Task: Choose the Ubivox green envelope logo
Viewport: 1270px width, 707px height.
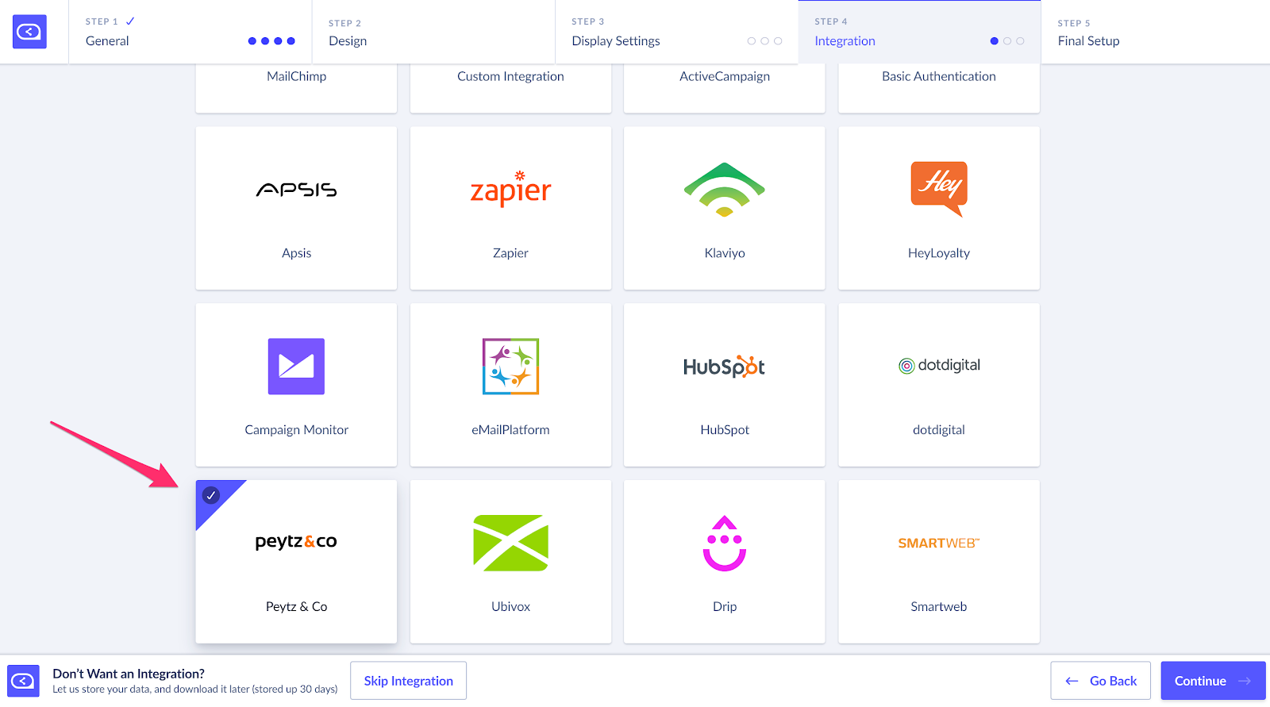Action: coord(510,543)
